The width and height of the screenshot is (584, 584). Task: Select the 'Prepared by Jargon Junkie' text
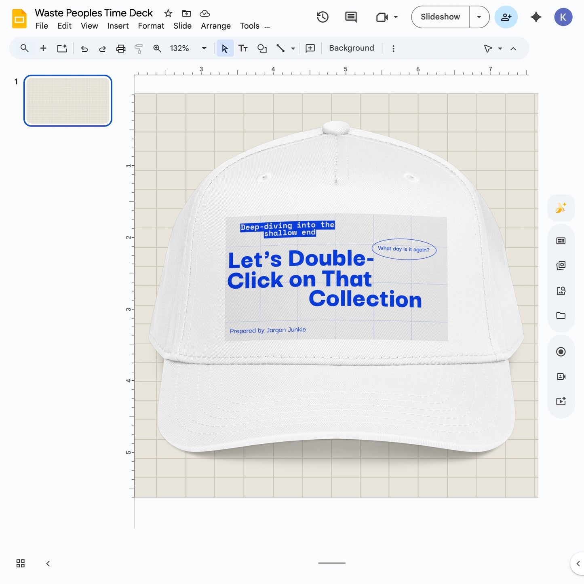pyautogui.click(x=268, y=330)
